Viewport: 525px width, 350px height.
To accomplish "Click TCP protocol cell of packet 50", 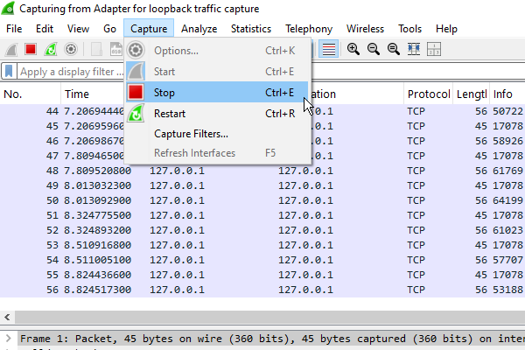I will 416,200.
